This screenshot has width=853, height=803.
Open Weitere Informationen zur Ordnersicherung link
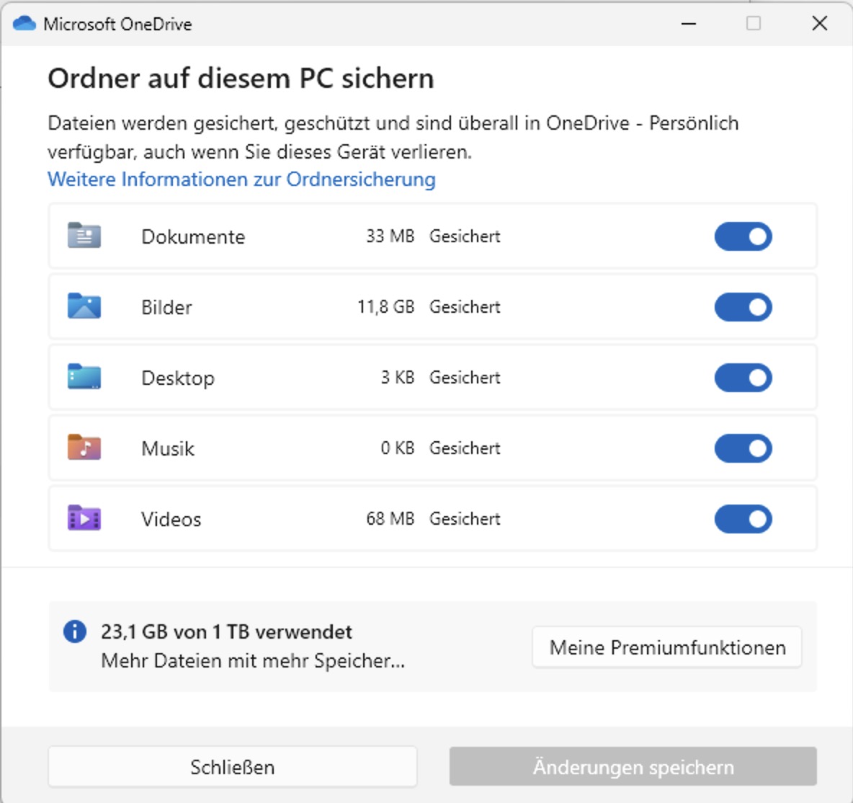241,179
